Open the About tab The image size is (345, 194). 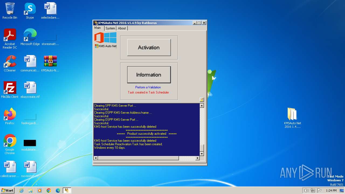click(122, 28)
